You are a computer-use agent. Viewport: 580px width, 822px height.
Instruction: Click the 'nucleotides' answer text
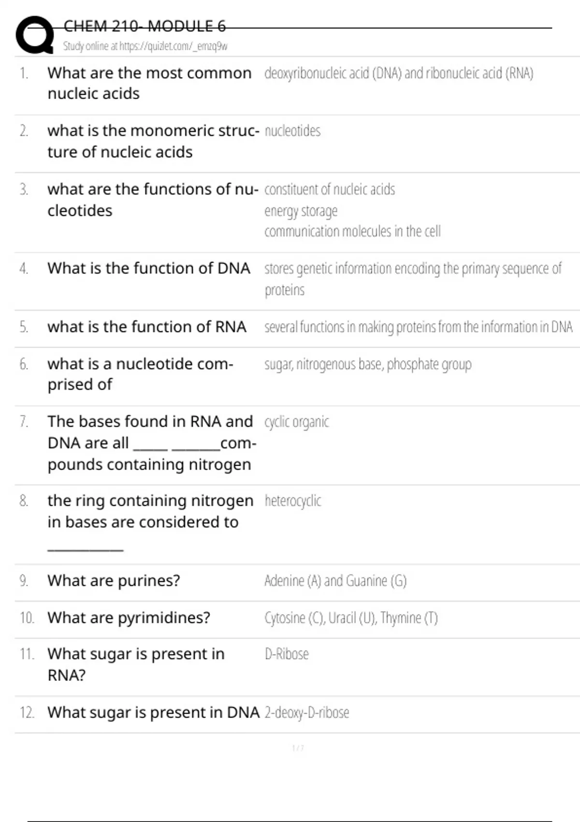[292, 131]
